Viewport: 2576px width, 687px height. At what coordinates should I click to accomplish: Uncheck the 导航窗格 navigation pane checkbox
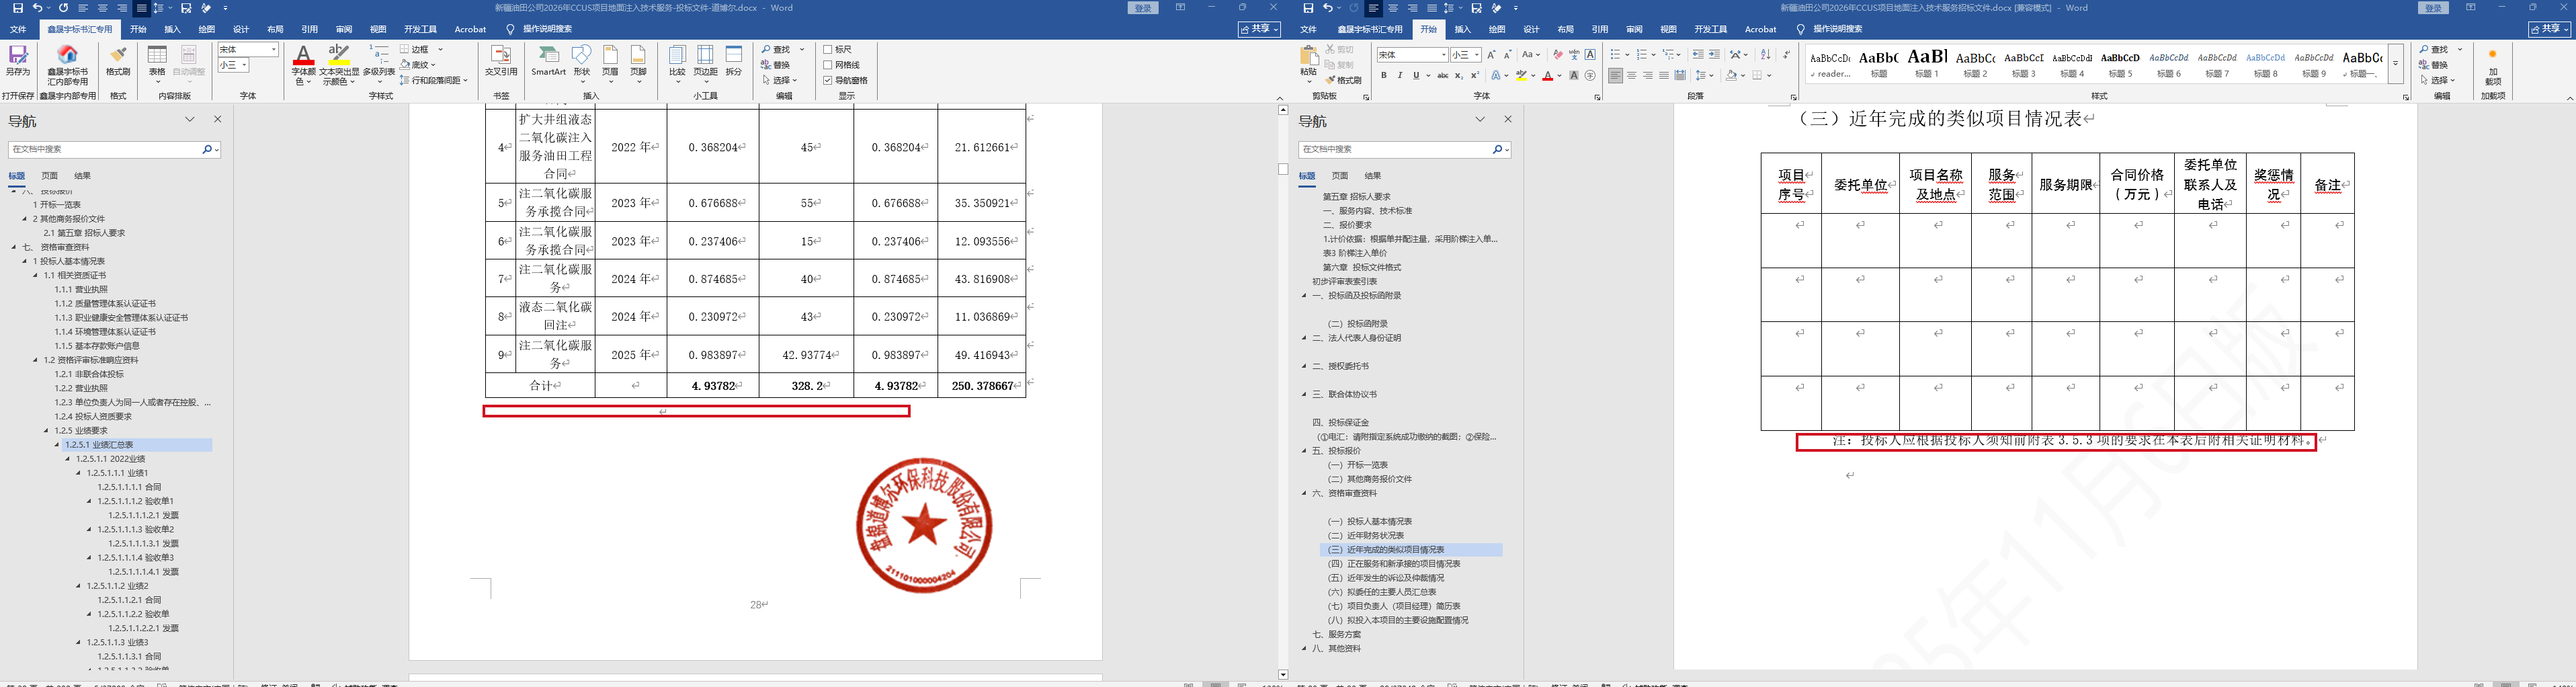pos(828,80)
